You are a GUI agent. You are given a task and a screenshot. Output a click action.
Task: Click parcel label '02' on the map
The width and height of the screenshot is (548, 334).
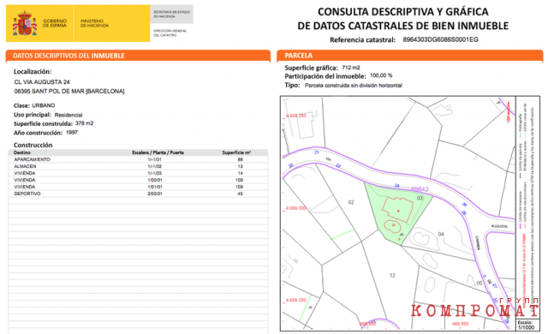(x=351, y=202)
